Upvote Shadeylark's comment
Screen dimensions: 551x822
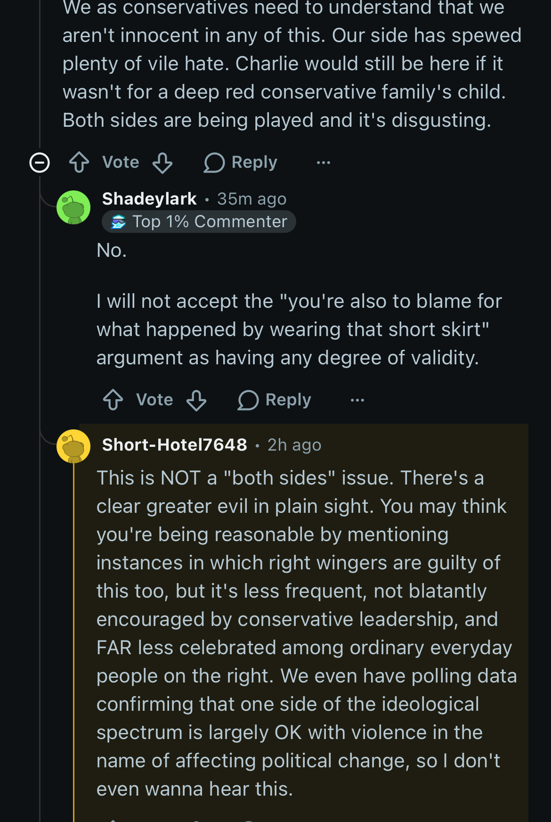[x=113, y=400]
